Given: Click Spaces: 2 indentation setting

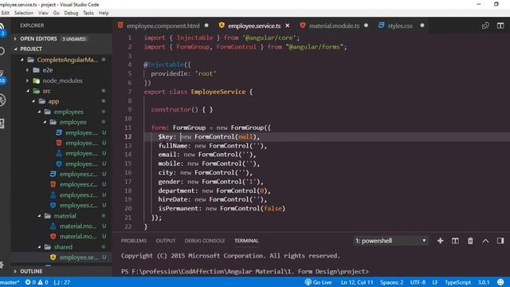Looking at the screenshot, I should [391, 282].
